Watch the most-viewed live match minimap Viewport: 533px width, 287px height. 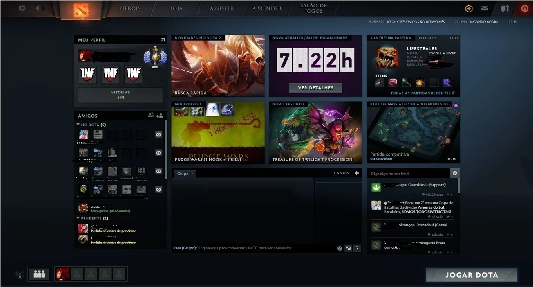coord(413,133)
